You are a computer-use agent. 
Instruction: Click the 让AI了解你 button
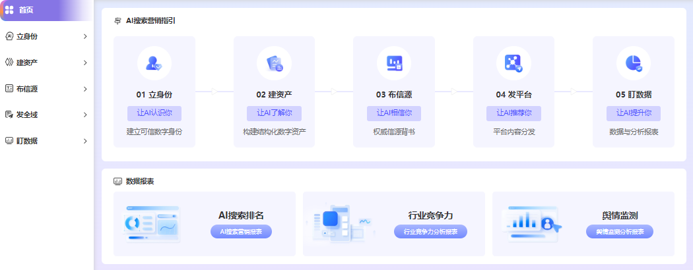(274, 113)
